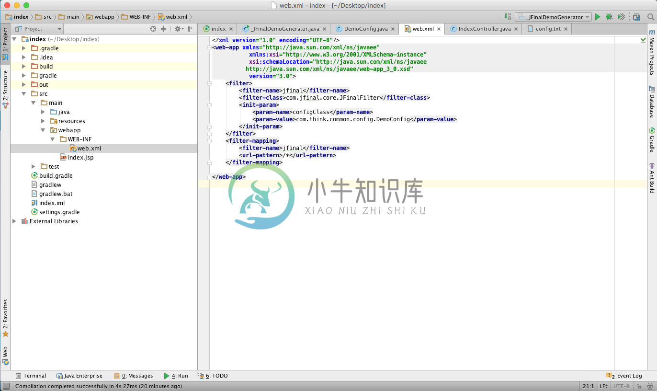Open the Event Log panel
This screenshot has height=391, width=657.
(624, 376)
